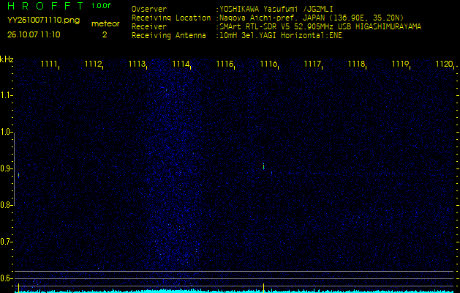This screenshot has height=293, width=460.
Task: Select the file name YY2510071110.png
Action: pos(43,21)
